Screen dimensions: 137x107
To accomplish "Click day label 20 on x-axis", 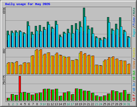I will 84,104.
